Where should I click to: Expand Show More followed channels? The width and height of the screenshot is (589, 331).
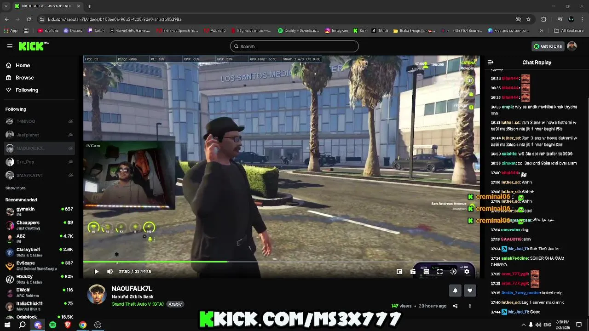15,188
